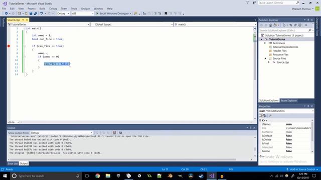Open Blender from the taskbar
This screenshot has width=321, height=180.
[170, 175]
